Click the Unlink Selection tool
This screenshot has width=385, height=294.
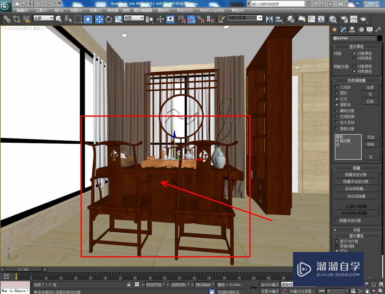coord(17,19)
